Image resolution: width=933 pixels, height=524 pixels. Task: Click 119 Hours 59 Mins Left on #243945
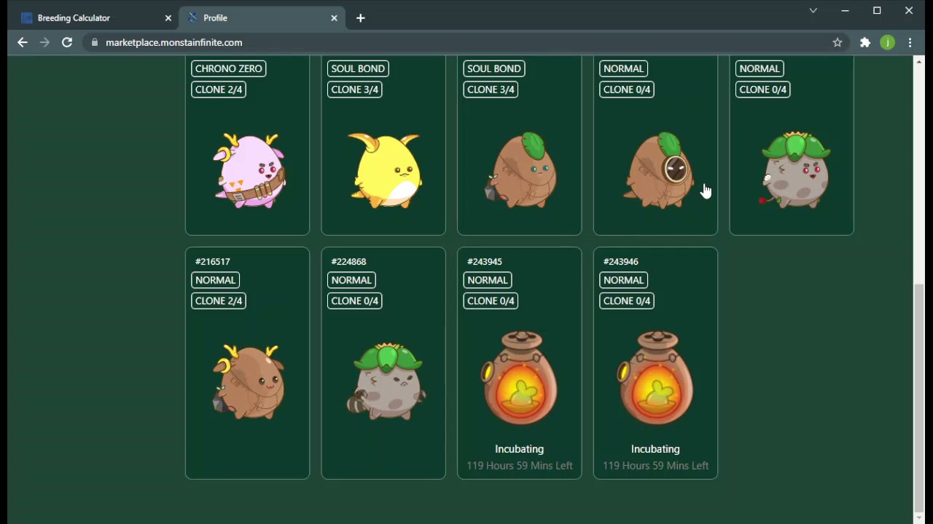tap(520, 466)
